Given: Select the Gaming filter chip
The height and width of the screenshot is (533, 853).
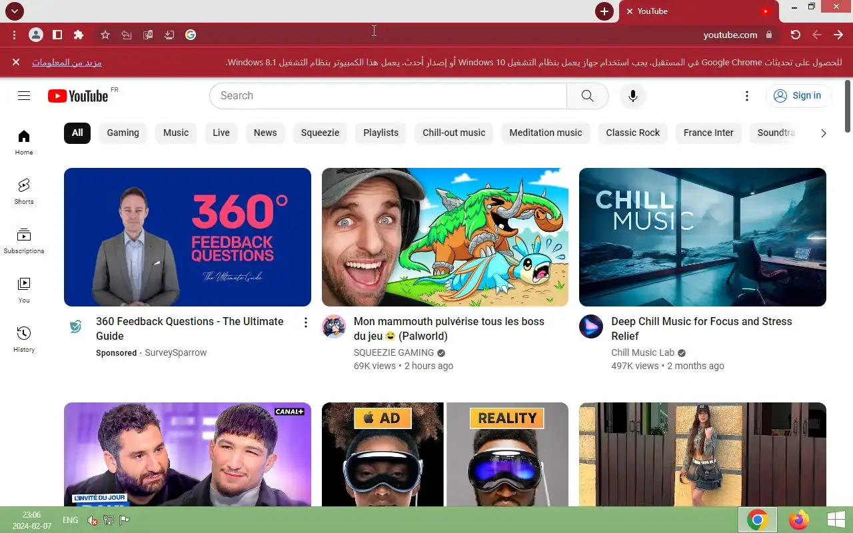Looking at the screenshot, I should point(123,133).
